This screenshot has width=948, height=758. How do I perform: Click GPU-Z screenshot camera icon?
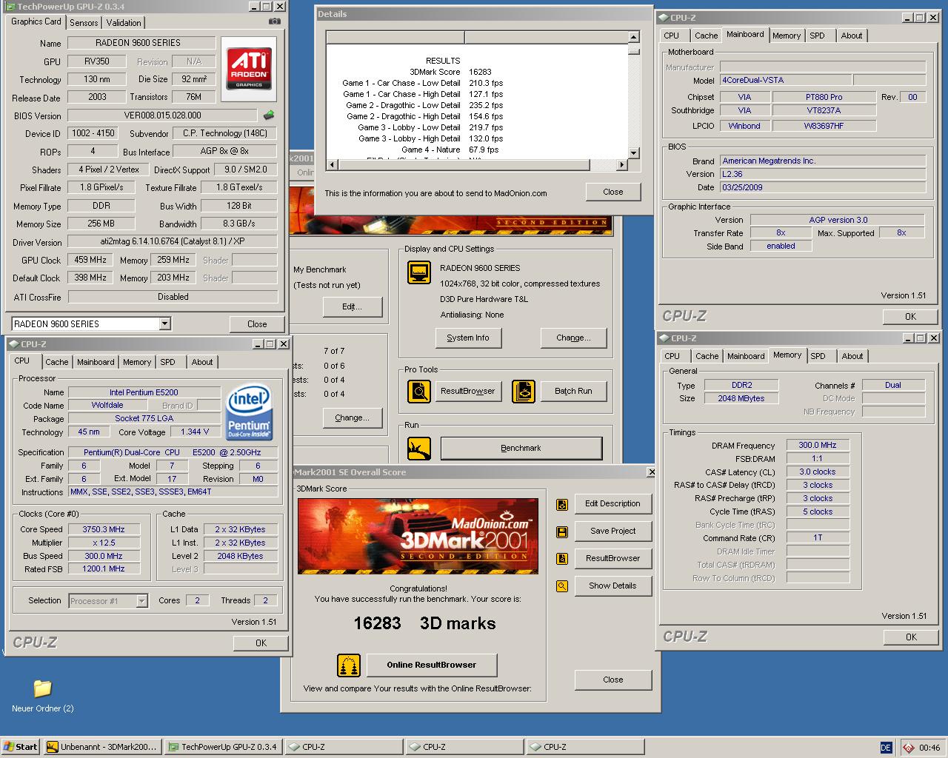(x=275, y=21)
